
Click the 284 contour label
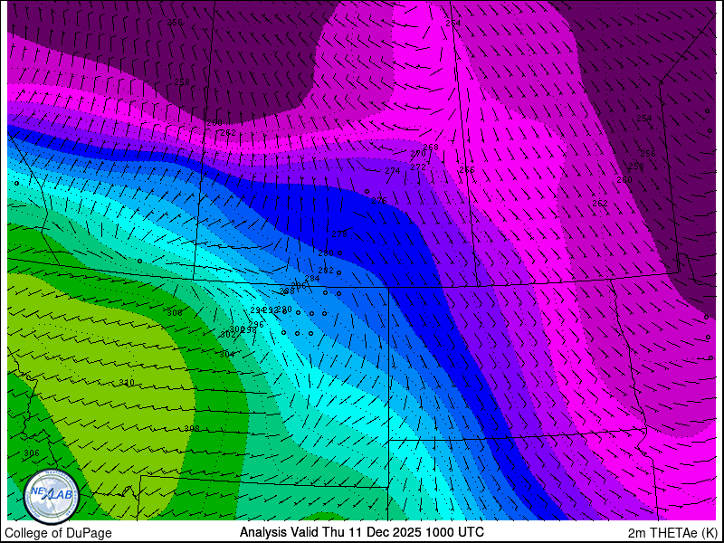[x=312, y=278]
